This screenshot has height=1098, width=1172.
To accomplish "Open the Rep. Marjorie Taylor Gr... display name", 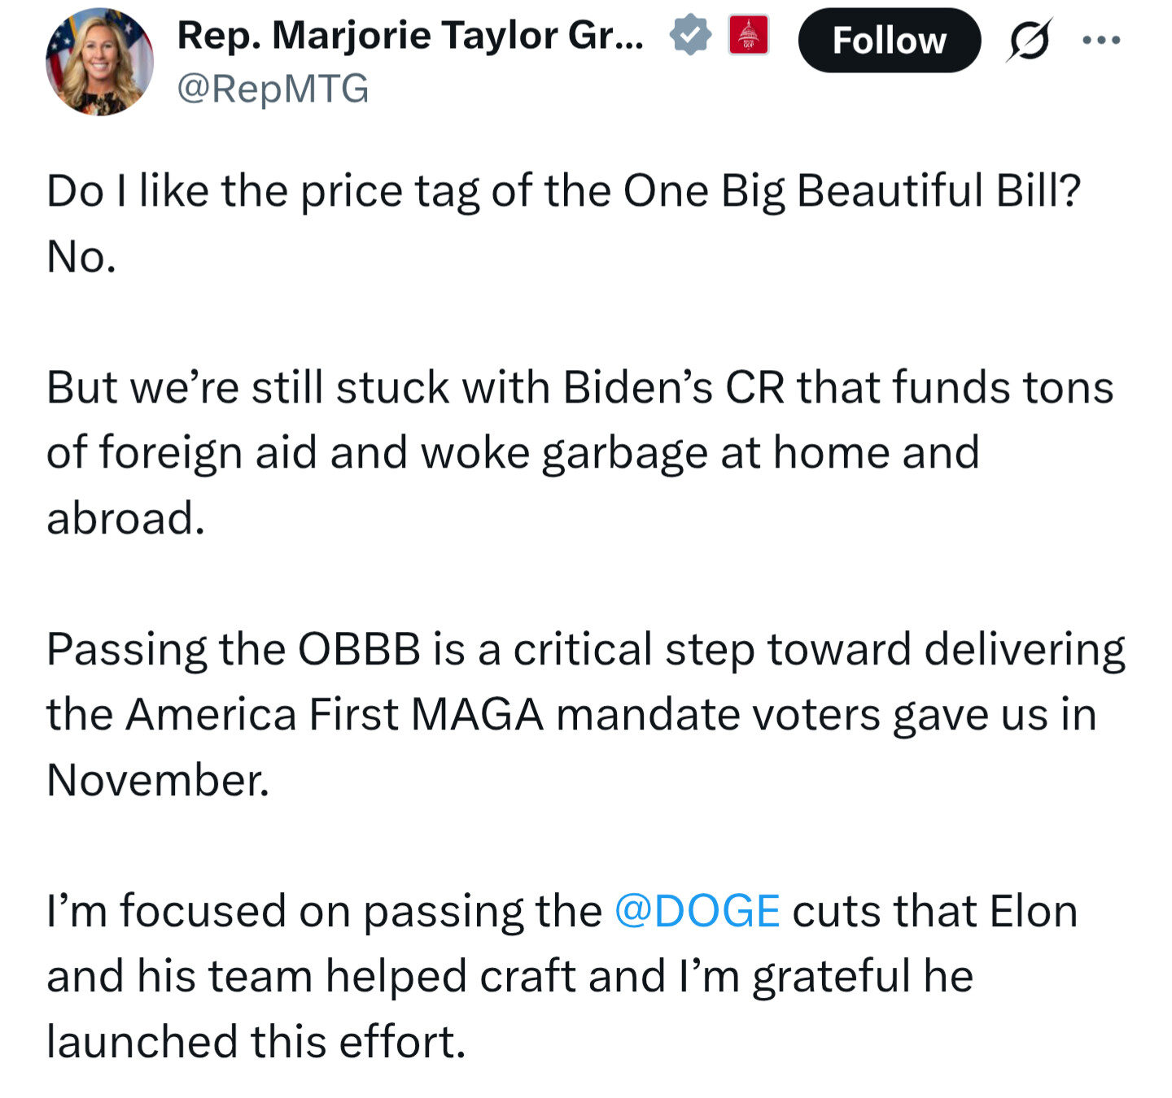I will (x=410, y=36).
